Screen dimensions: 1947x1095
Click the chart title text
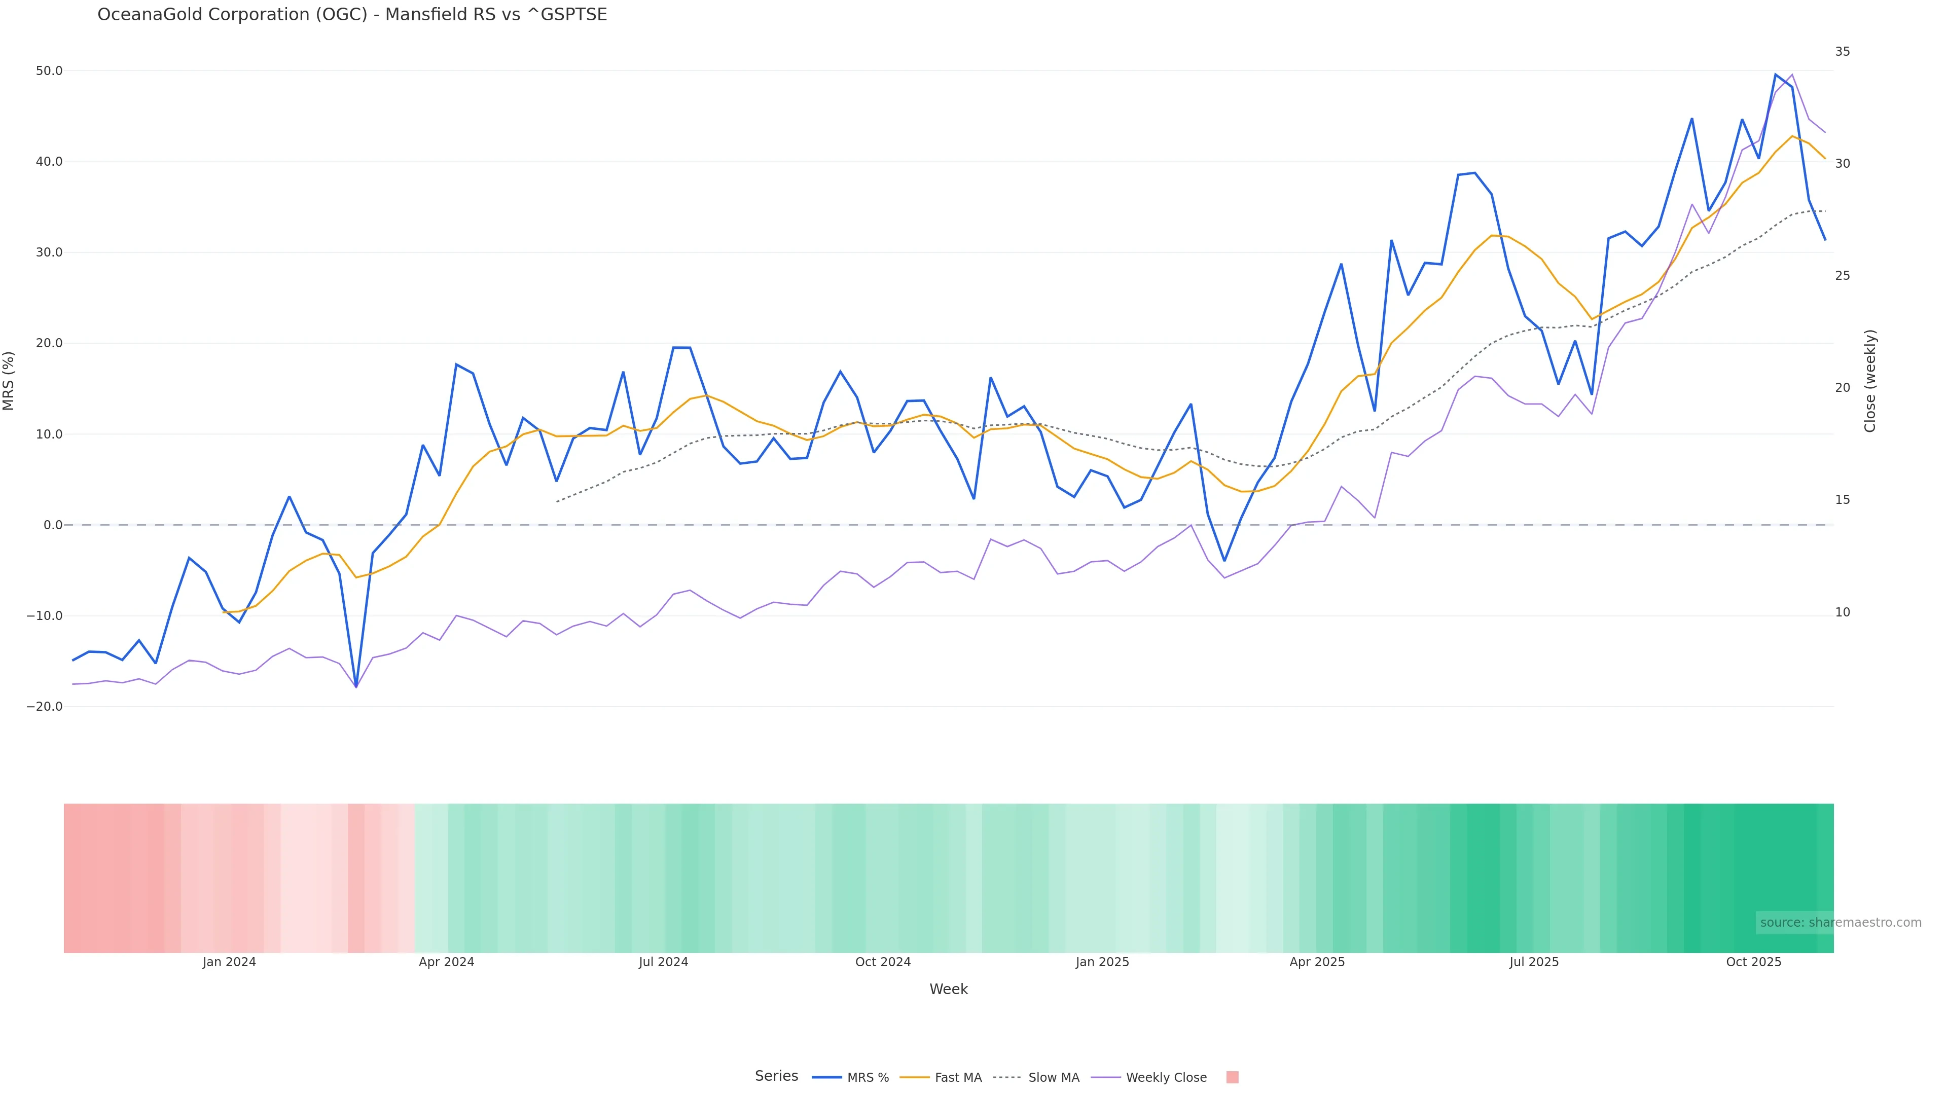pyautogui.click(x=352, y=15)
